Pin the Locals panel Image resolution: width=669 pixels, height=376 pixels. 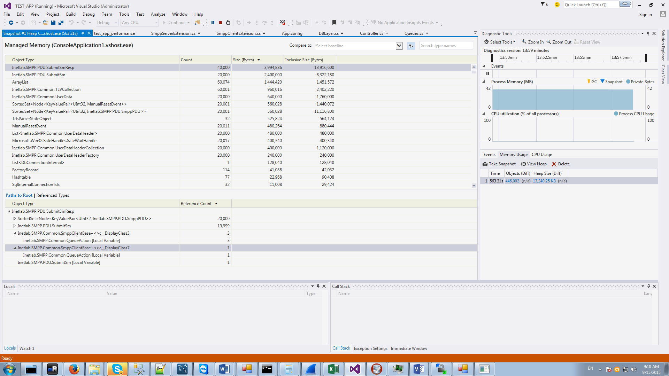(318, 286)
